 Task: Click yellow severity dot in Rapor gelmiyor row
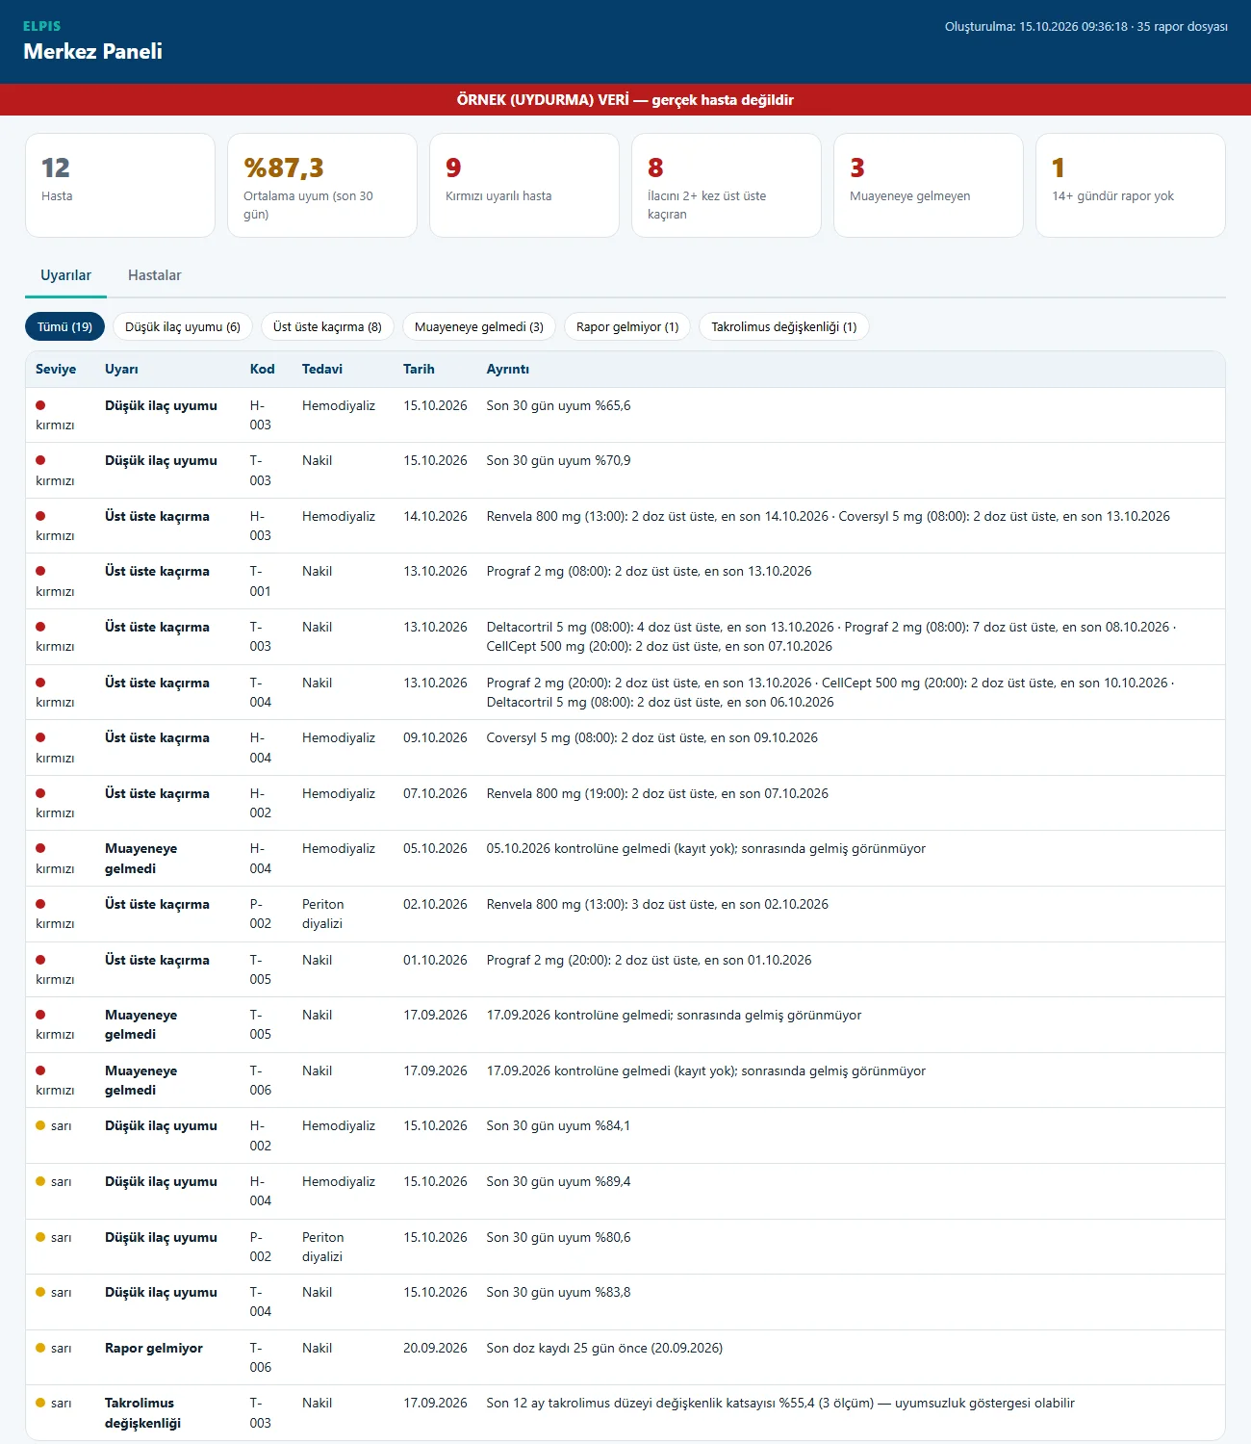pos(40,1348)
